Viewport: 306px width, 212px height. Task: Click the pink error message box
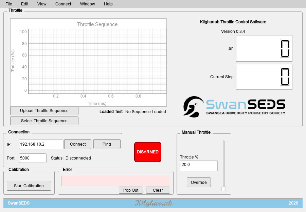(115, 181)
